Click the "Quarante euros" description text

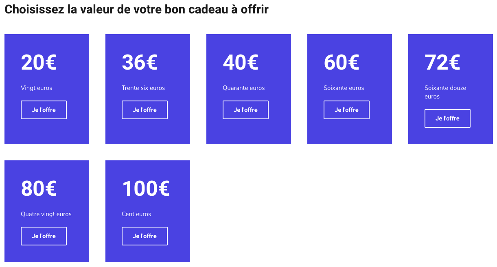click(x=244, y=88)
